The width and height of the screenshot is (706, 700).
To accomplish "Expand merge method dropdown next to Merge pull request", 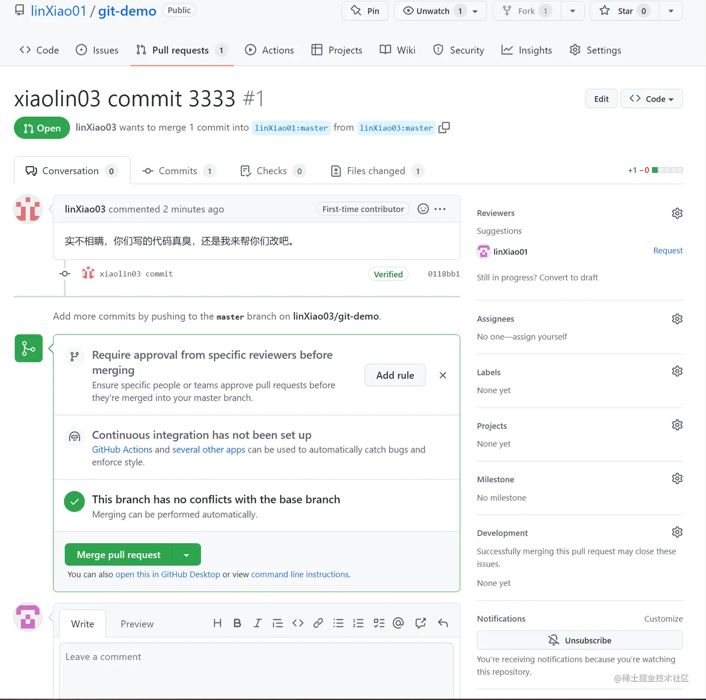I will pyautogui.click(x=186, y=555).
